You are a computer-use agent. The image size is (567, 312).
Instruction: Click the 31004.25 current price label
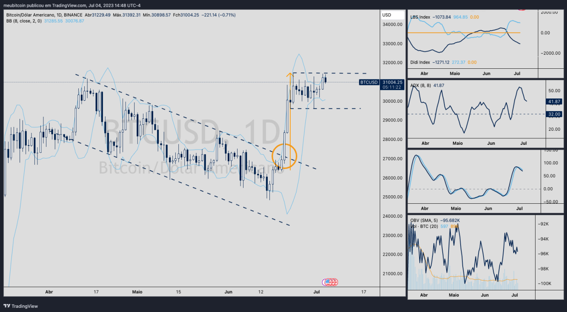click(392, 82)
